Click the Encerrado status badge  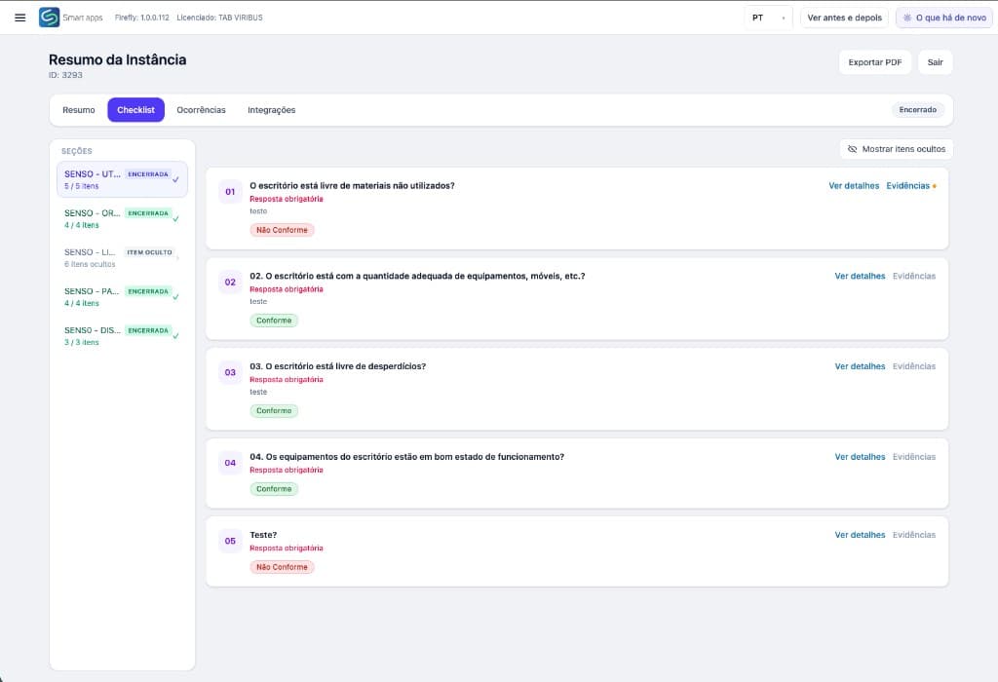(918, 110)
